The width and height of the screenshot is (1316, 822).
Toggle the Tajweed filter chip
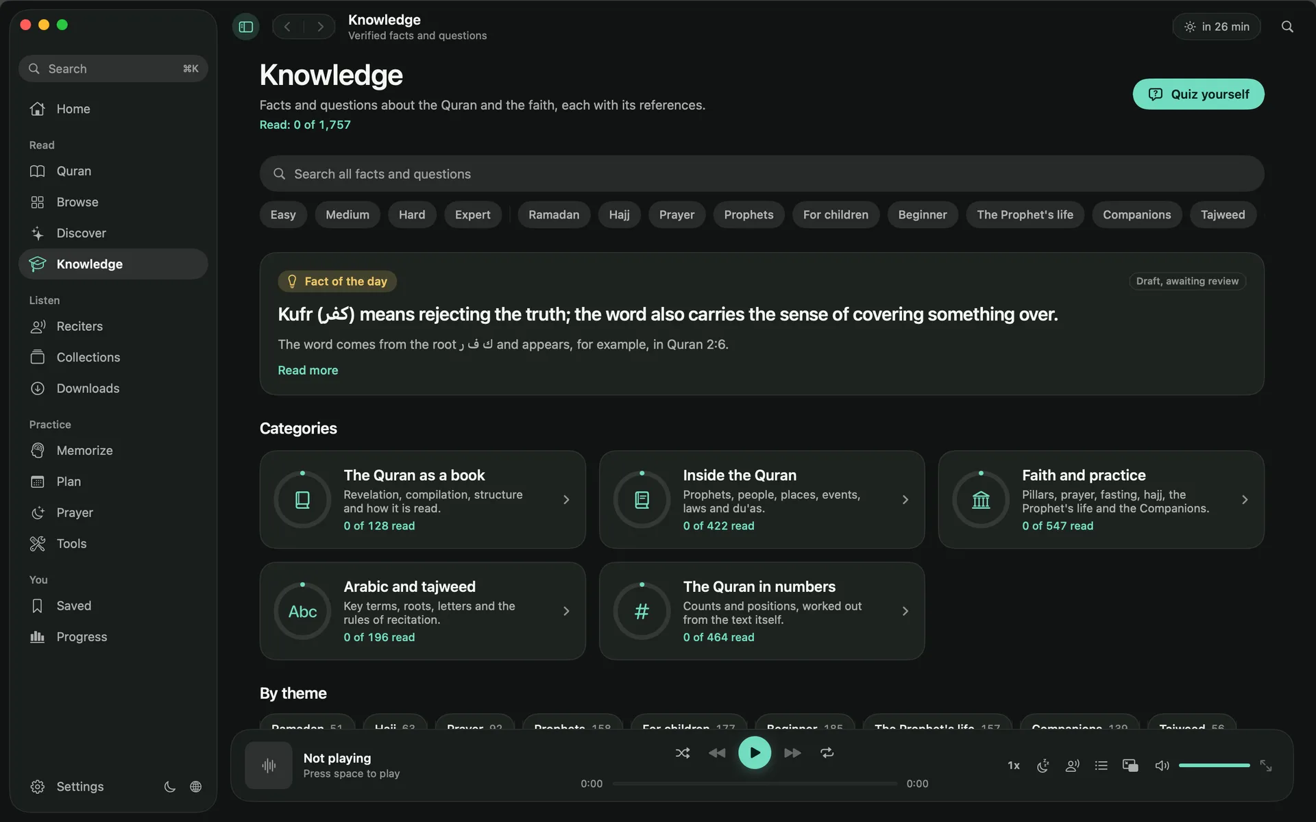[x=1223, y=214]
